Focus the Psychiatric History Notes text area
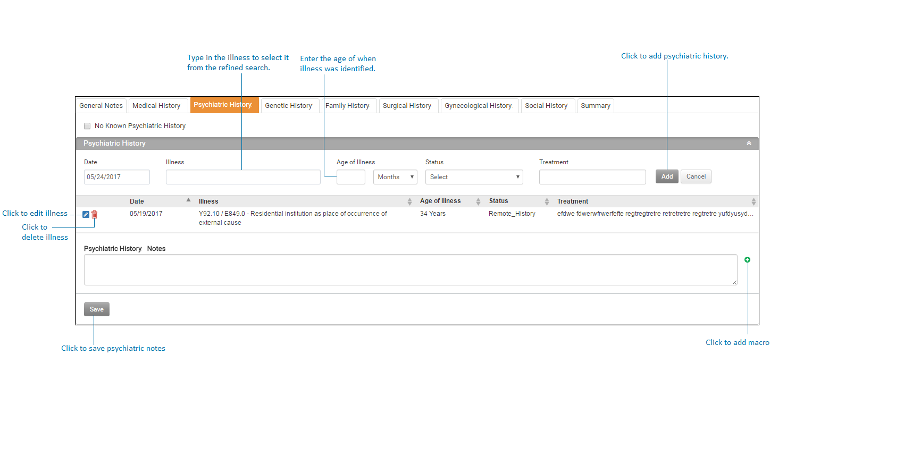Screen dimensions: 904x455 pos(410,269)
